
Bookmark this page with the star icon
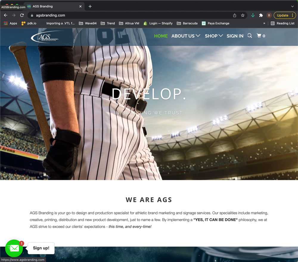point(243,15)
